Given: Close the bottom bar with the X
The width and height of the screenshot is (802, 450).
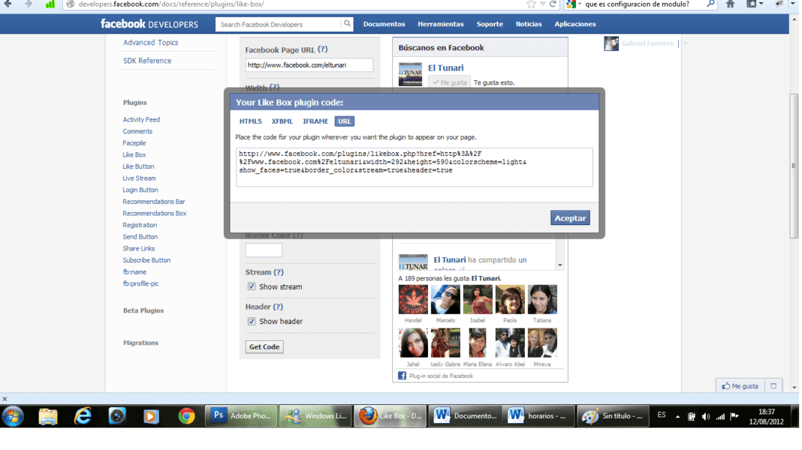Looking at the screenshot, I should pyautogui.click(x=4, y=399).
